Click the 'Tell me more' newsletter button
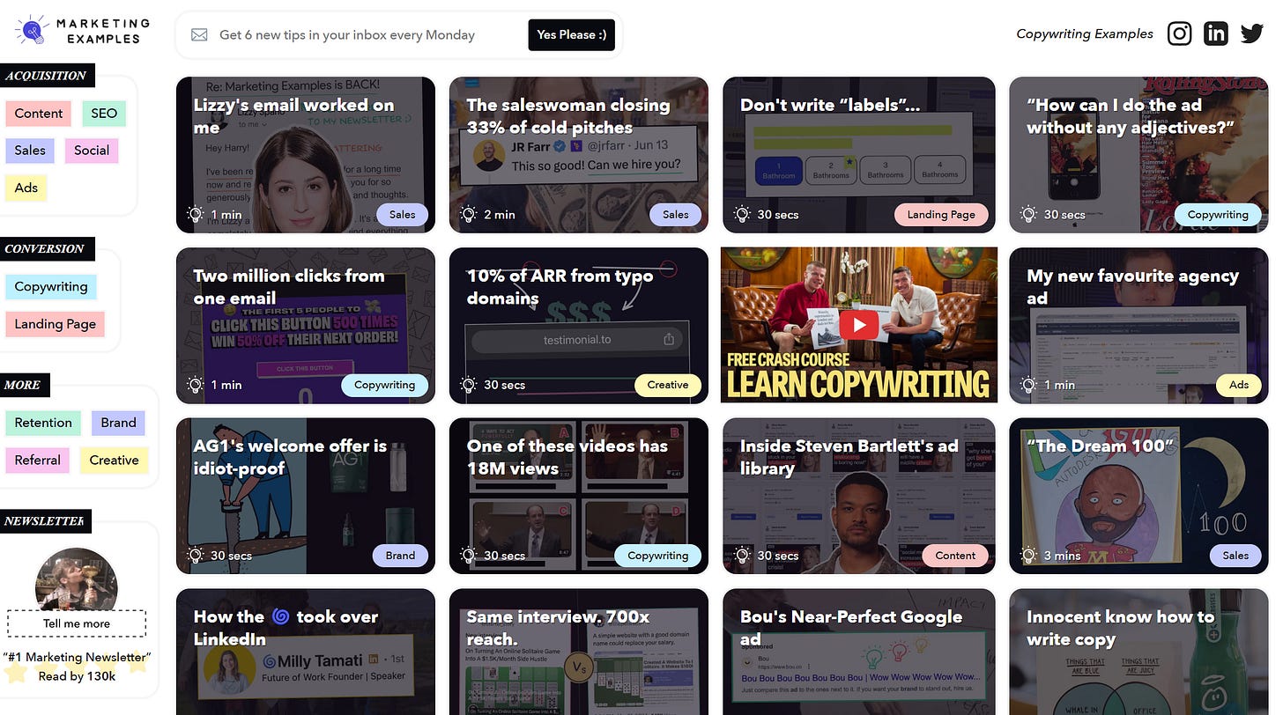Screen dimensions: 1283x715 [x=77, y=623]
